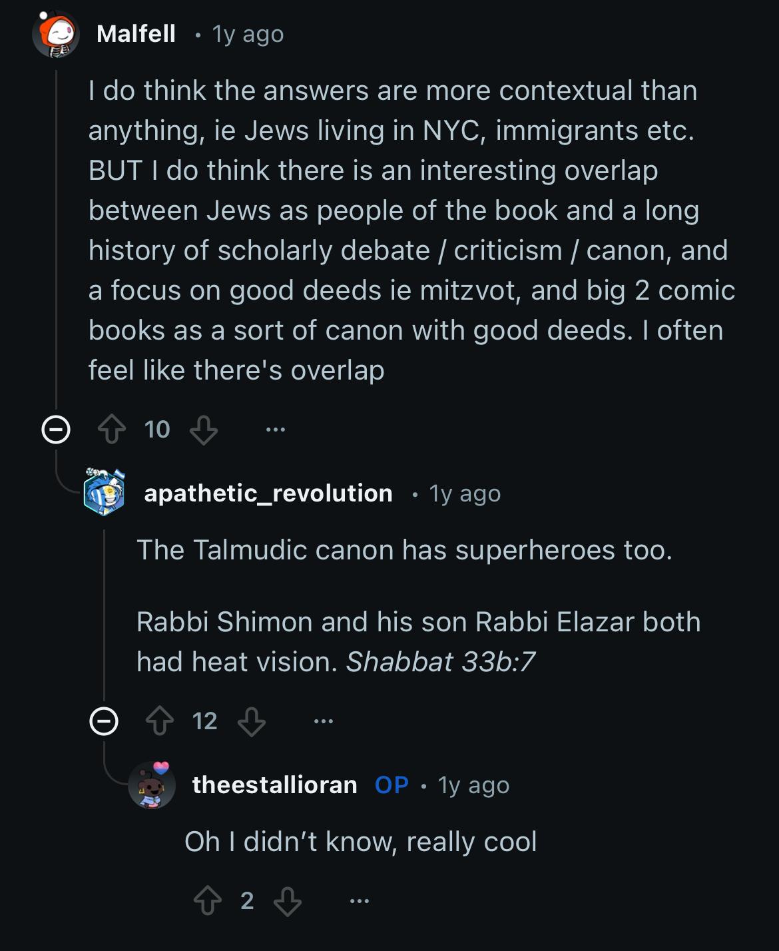Open Malfell's avatar profile picture

click(x=56, y=33)
